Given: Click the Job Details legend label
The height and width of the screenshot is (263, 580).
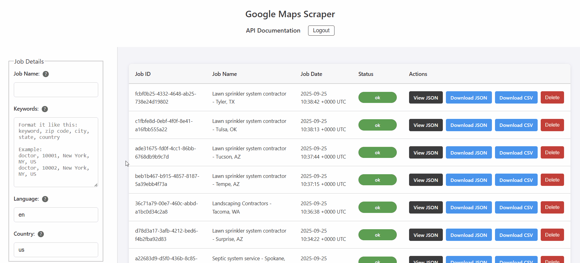Looking at the screenshot, I should tap(29, 61).
